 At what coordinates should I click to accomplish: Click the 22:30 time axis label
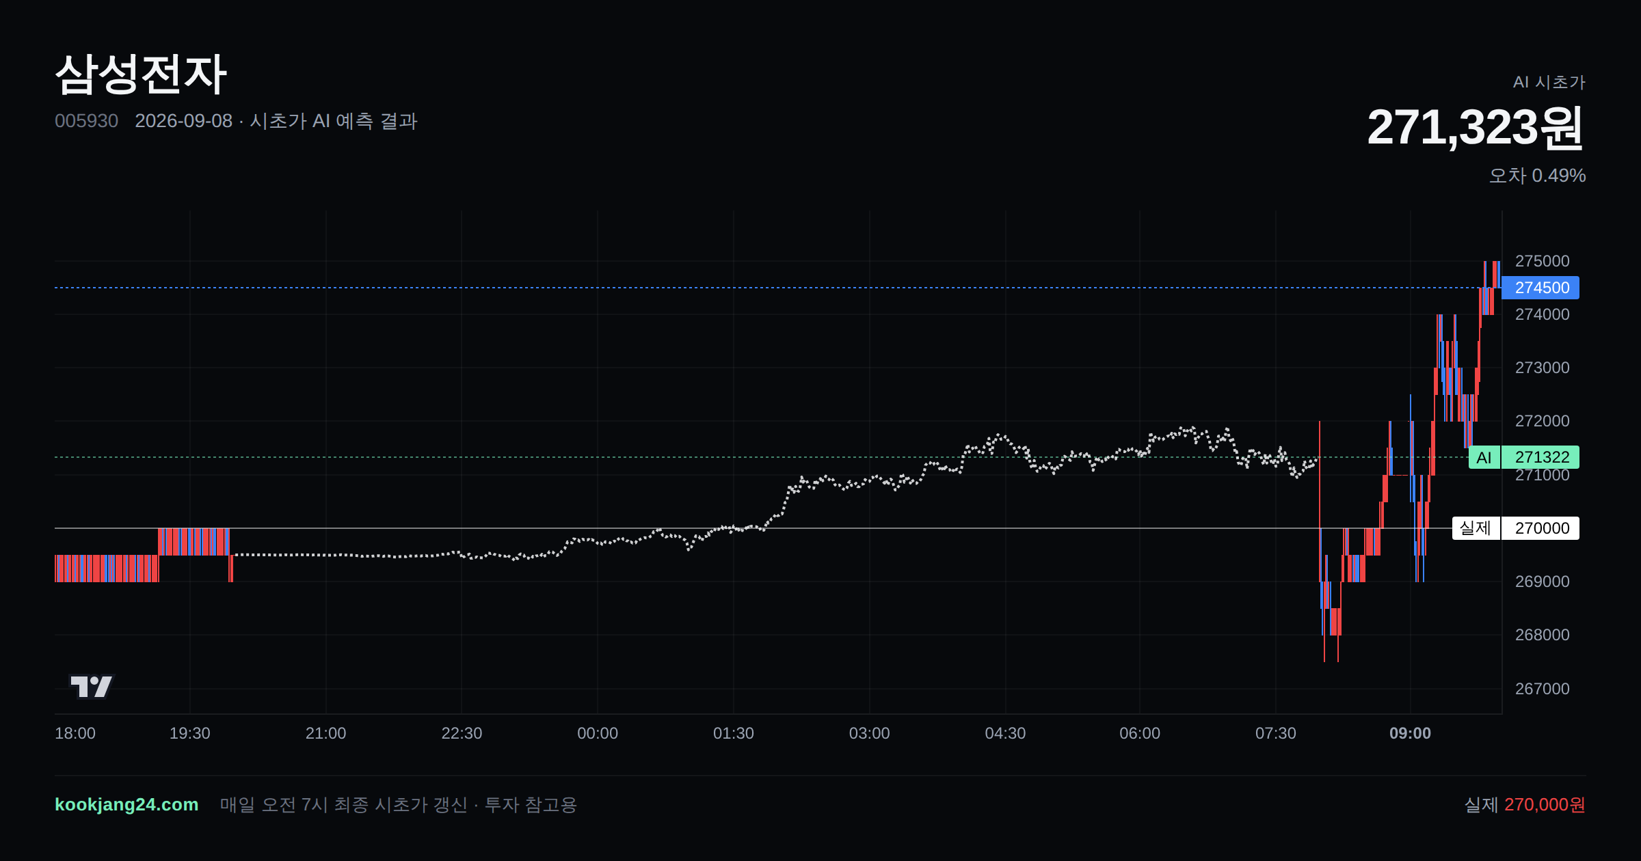pyautogui.click(x=462, y=733)
